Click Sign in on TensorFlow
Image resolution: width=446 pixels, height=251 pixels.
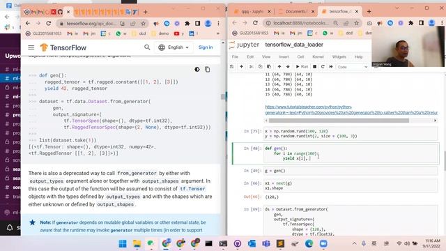(206, 47)
